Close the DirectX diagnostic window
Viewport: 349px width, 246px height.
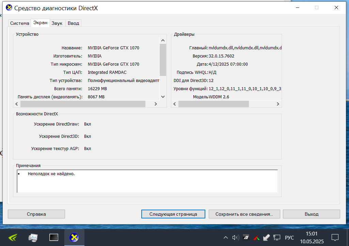pos(336,7)
